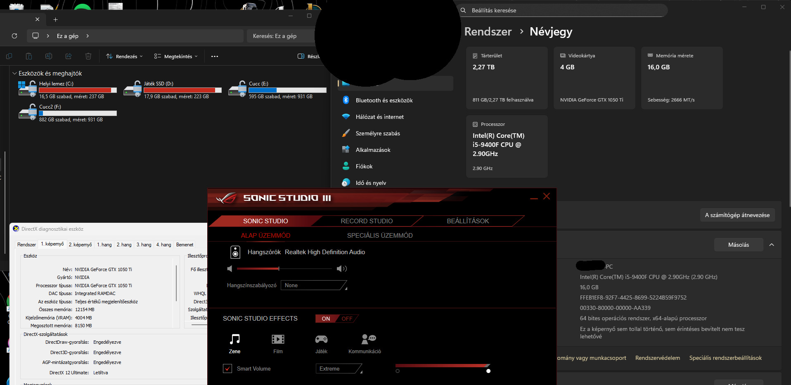This screenshot has height=385, width=791.
Task: Click the Share icon in Explorer toolbar
Action: coord(69,56)
